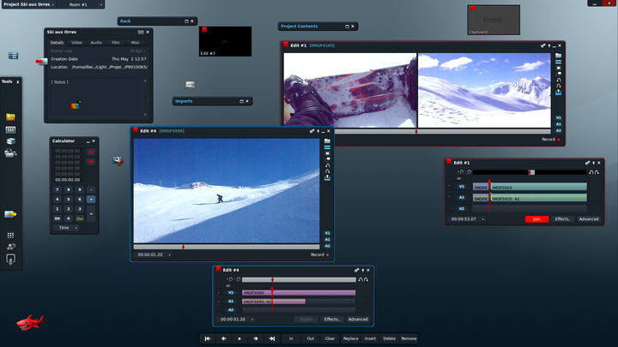618x347 pixels.
Task: Click the Record button in Edit #4 viewer
Action: pyautogui.click(x=319, y=254)
